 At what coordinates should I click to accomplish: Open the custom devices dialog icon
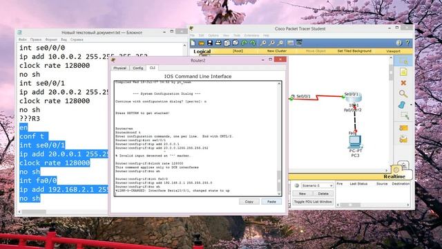click(x=299, y=43)
